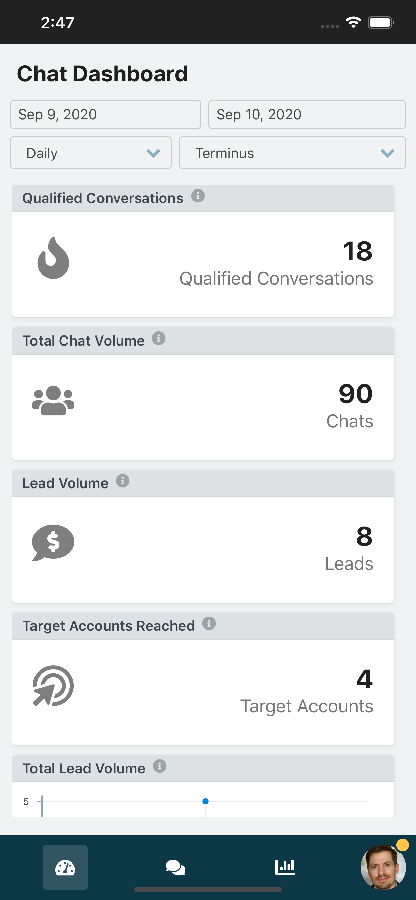Tap the group people icon in Chat Volume
The image size is (416, 900).
(x=53, y=400)
